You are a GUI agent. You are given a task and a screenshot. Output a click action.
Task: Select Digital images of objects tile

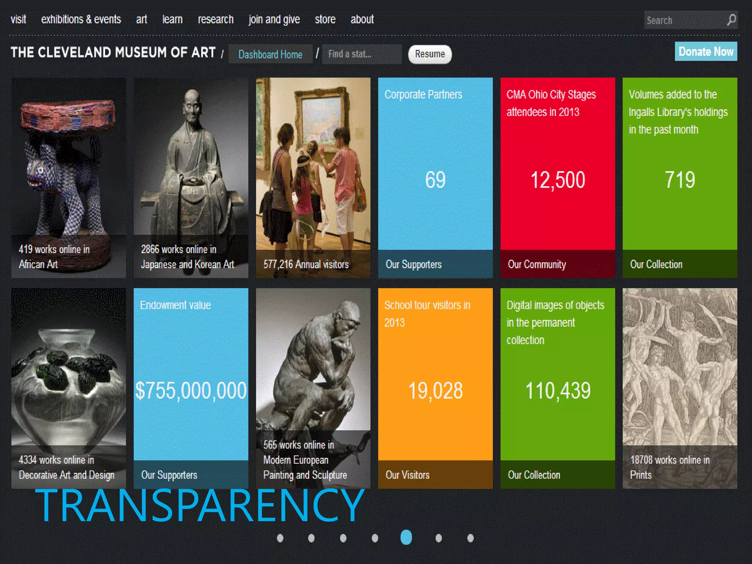pos(558,388)
